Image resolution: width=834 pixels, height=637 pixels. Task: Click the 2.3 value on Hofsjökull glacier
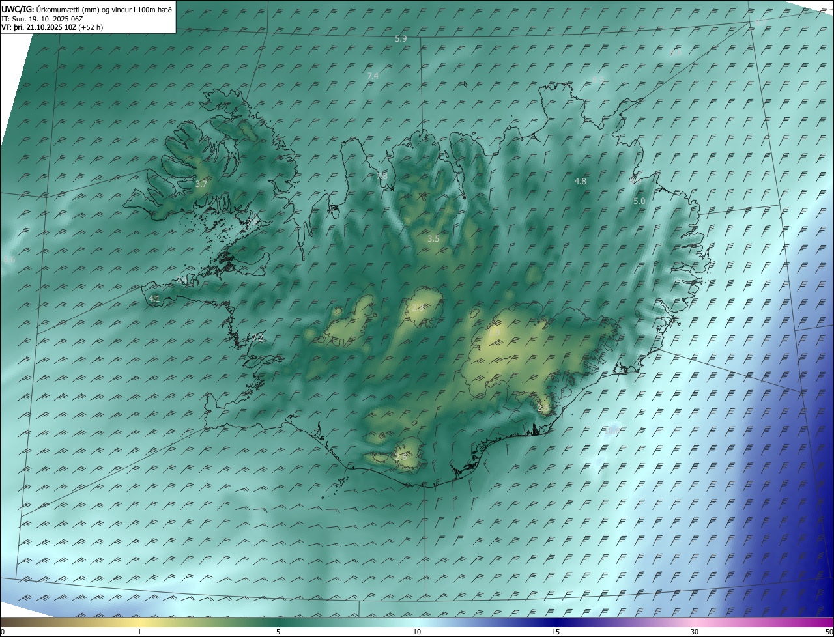tap(416, 308)
